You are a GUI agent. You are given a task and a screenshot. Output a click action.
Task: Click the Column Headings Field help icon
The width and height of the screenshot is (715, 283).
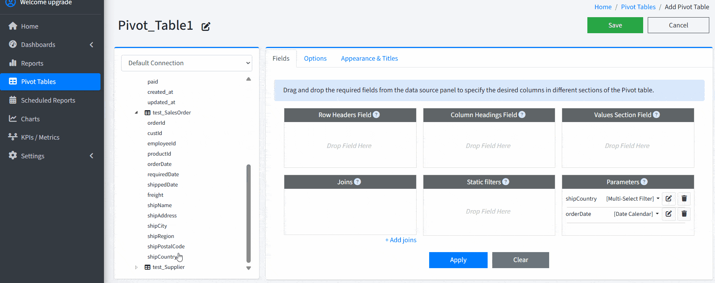coord(522,115)
